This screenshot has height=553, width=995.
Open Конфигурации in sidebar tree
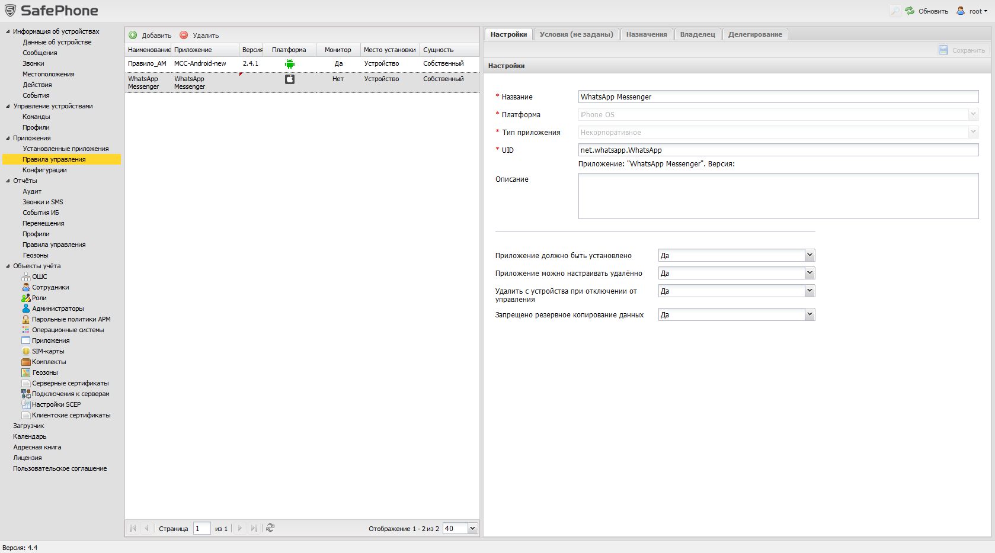pos(44,170)
